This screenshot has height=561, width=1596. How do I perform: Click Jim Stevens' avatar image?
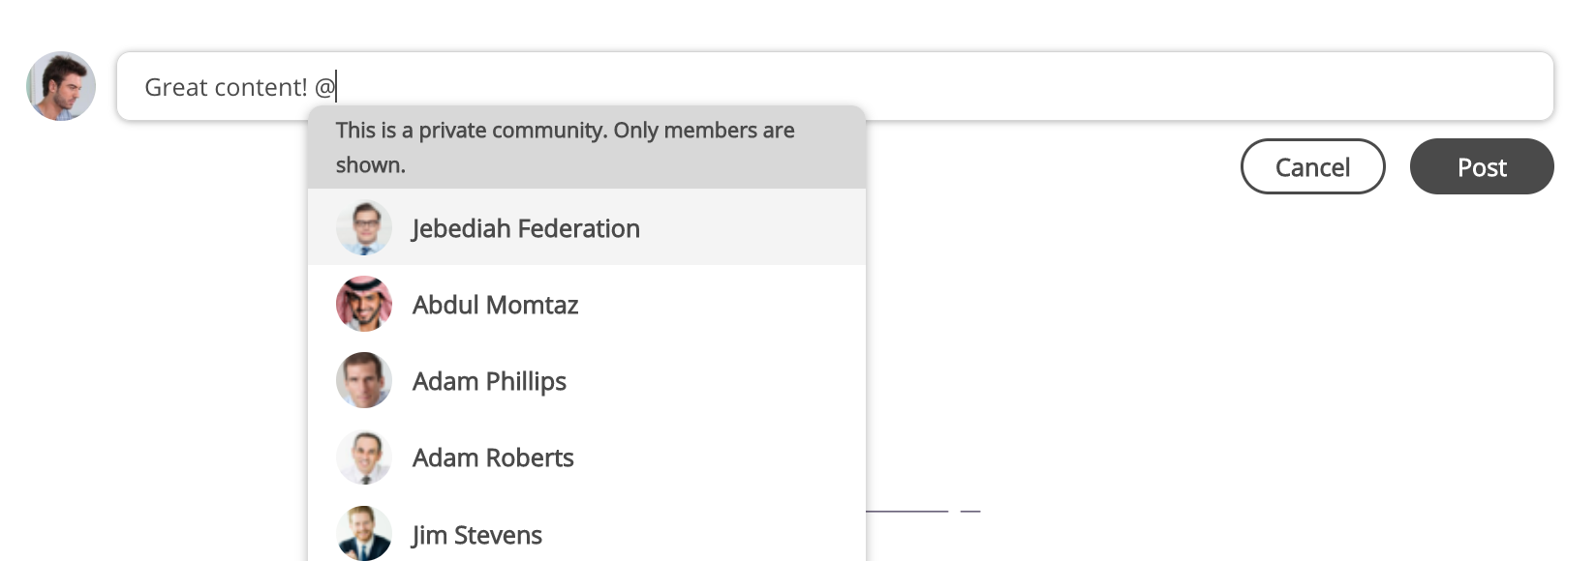tap(363, 533)
